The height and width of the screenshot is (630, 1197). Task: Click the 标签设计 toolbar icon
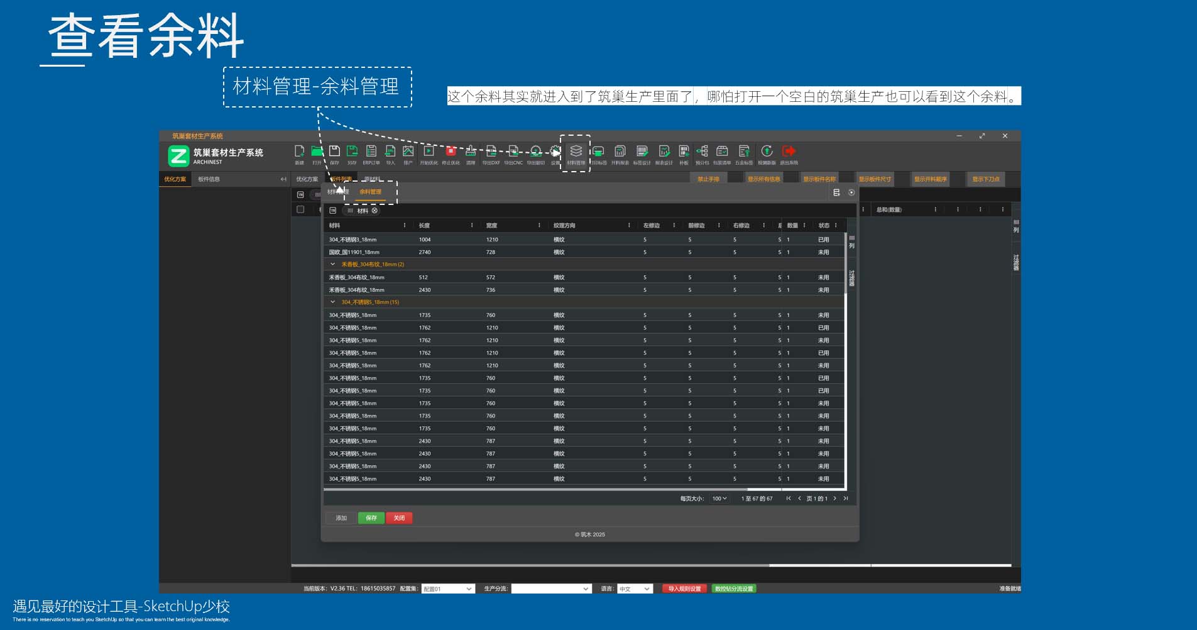(x=642, y=153)
